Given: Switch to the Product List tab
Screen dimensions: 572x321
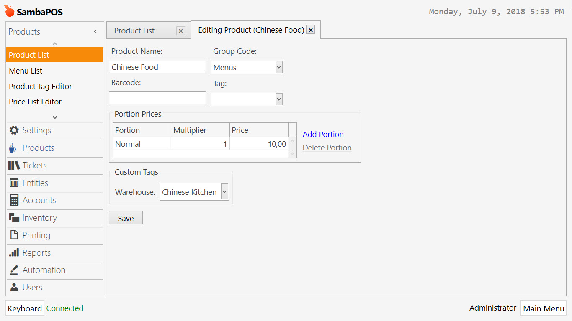Looking at the screenshot, I should click(x=134, y=30).
